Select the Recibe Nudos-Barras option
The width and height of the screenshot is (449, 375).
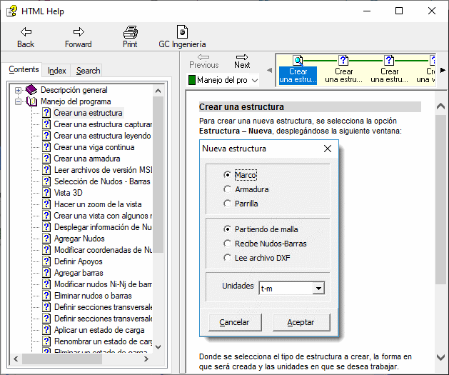click(227, 244)
